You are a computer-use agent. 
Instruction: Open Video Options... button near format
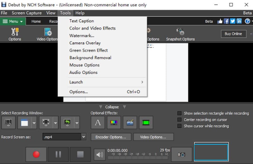pyautogui.click(x=153, y=137)
